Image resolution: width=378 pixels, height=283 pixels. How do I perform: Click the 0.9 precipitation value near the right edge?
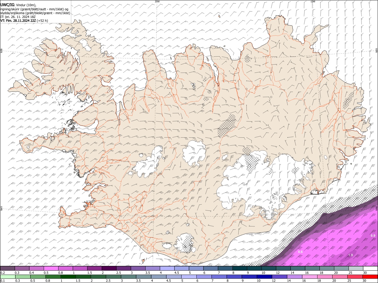[373, 236]
